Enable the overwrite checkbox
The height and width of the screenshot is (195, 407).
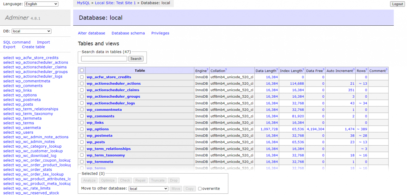[200, 189]
